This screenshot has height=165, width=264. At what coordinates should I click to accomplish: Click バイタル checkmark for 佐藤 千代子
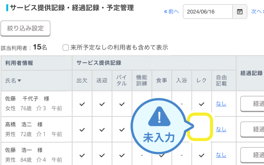click(x=122, y=104)
